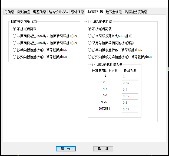Viewport: 169px width, 156px height.
Task: Switch to the 调整信息 tab
Action: click(x=39, y=12)
